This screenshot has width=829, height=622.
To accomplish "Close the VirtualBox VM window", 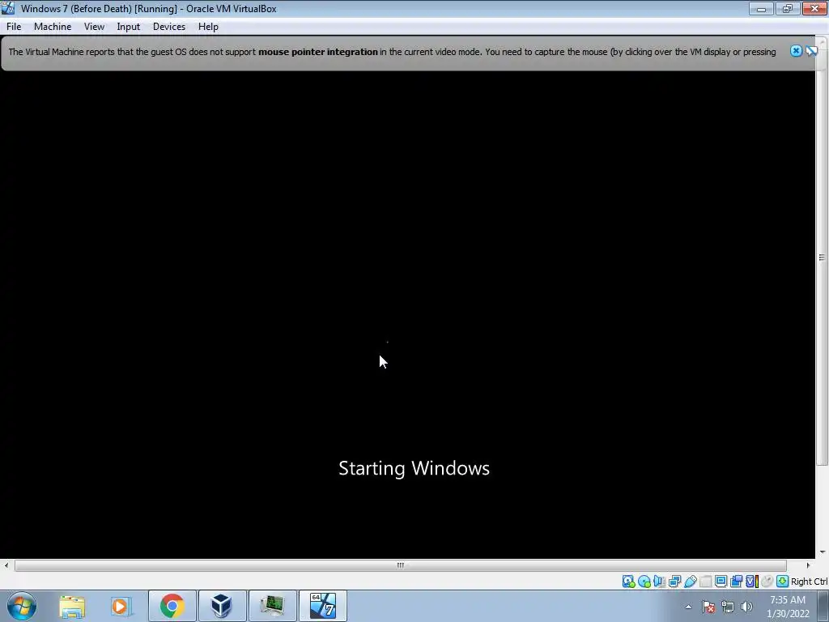I will [x=814, y=8].
